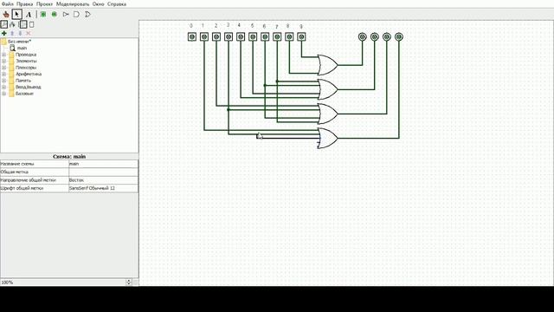554x312 pixels.
Task: Select the Без имени* project root
Action: click(x=19, y=42)
